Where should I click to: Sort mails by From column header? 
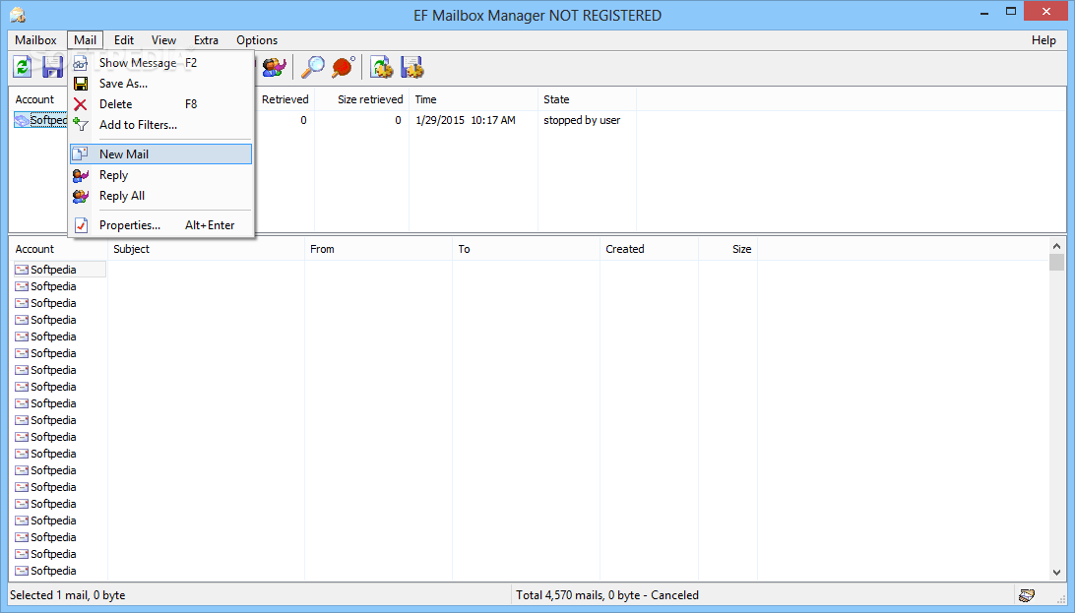point(322,249)
